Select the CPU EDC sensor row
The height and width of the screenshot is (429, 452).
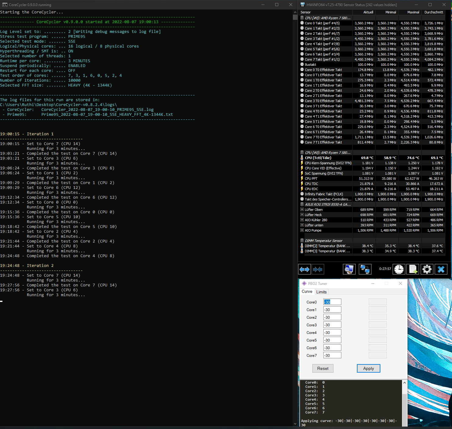point(372,189)
